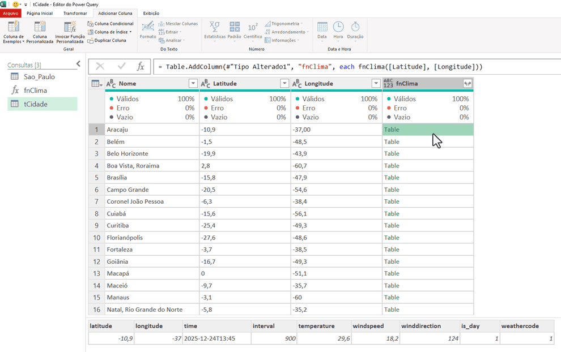The image size is (561, 352).
Task: Click the Duração clock icon
Action: point(355,27)
